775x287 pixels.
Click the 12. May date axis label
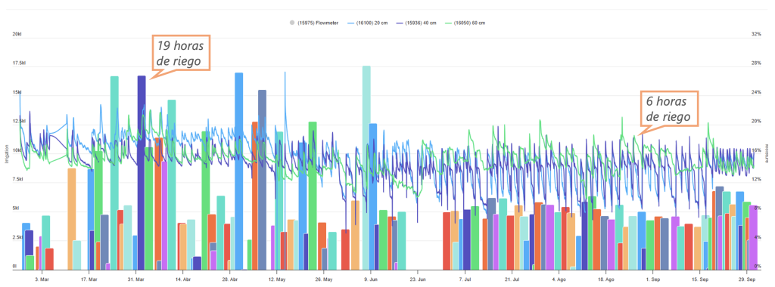277,279
